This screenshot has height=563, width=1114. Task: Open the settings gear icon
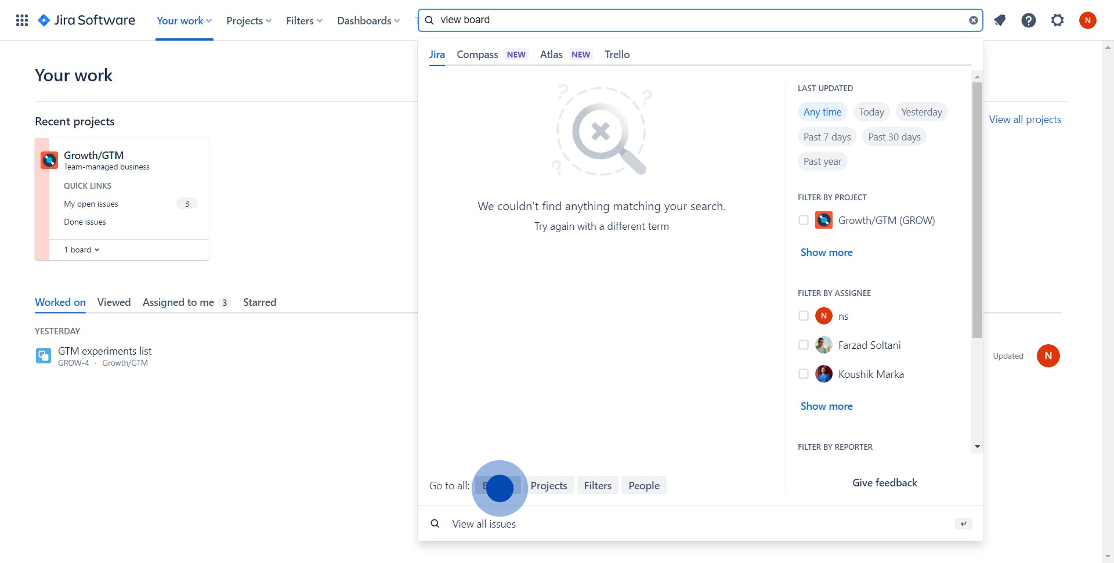click(1058, 20)
